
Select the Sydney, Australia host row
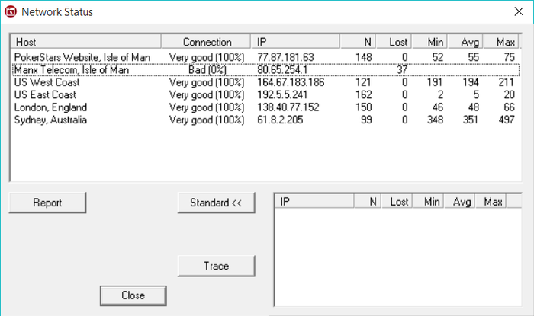coord(265,120)
